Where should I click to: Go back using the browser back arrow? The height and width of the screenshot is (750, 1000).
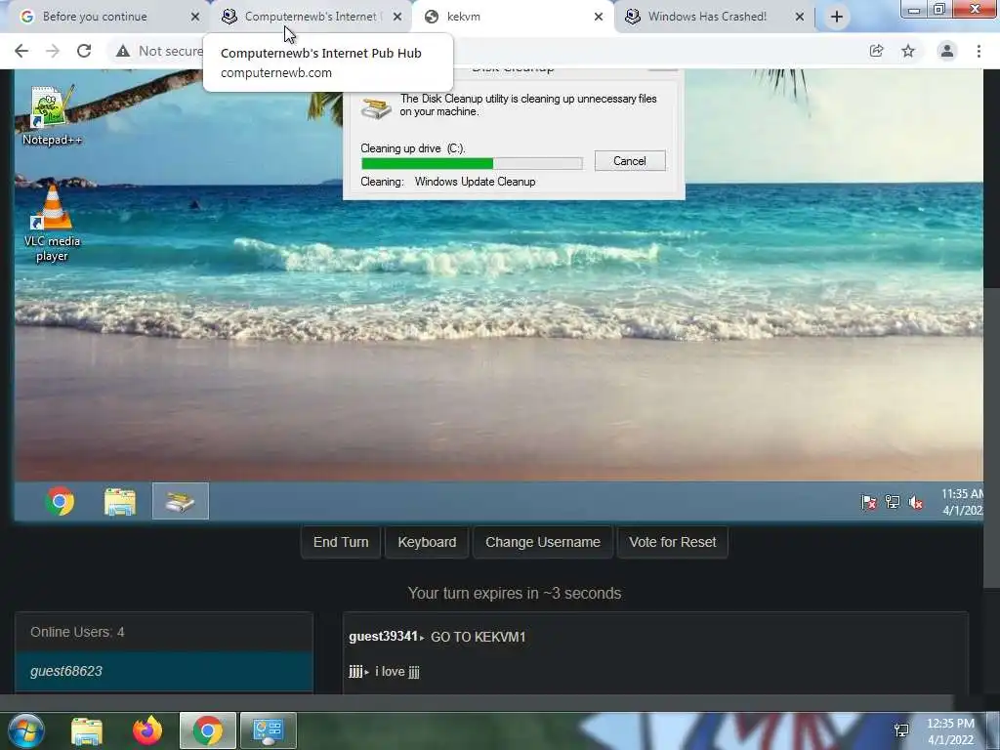point(21,51)
